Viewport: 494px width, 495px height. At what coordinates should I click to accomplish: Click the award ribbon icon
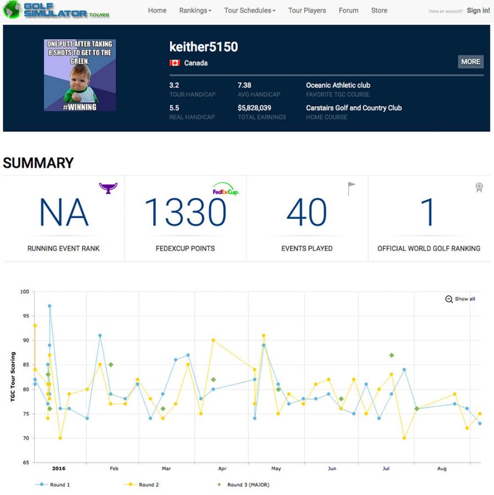click(x=479, y=188)
